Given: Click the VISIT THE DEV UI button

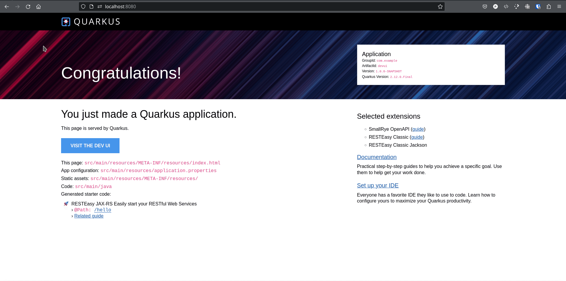Looking at the screenshot, I should [90, 146].
